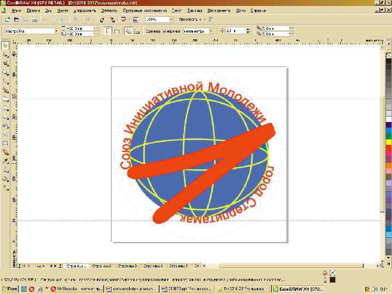Switch to the Страница 5 tab
Screen dimensions: 392x294
pos(178,266)
